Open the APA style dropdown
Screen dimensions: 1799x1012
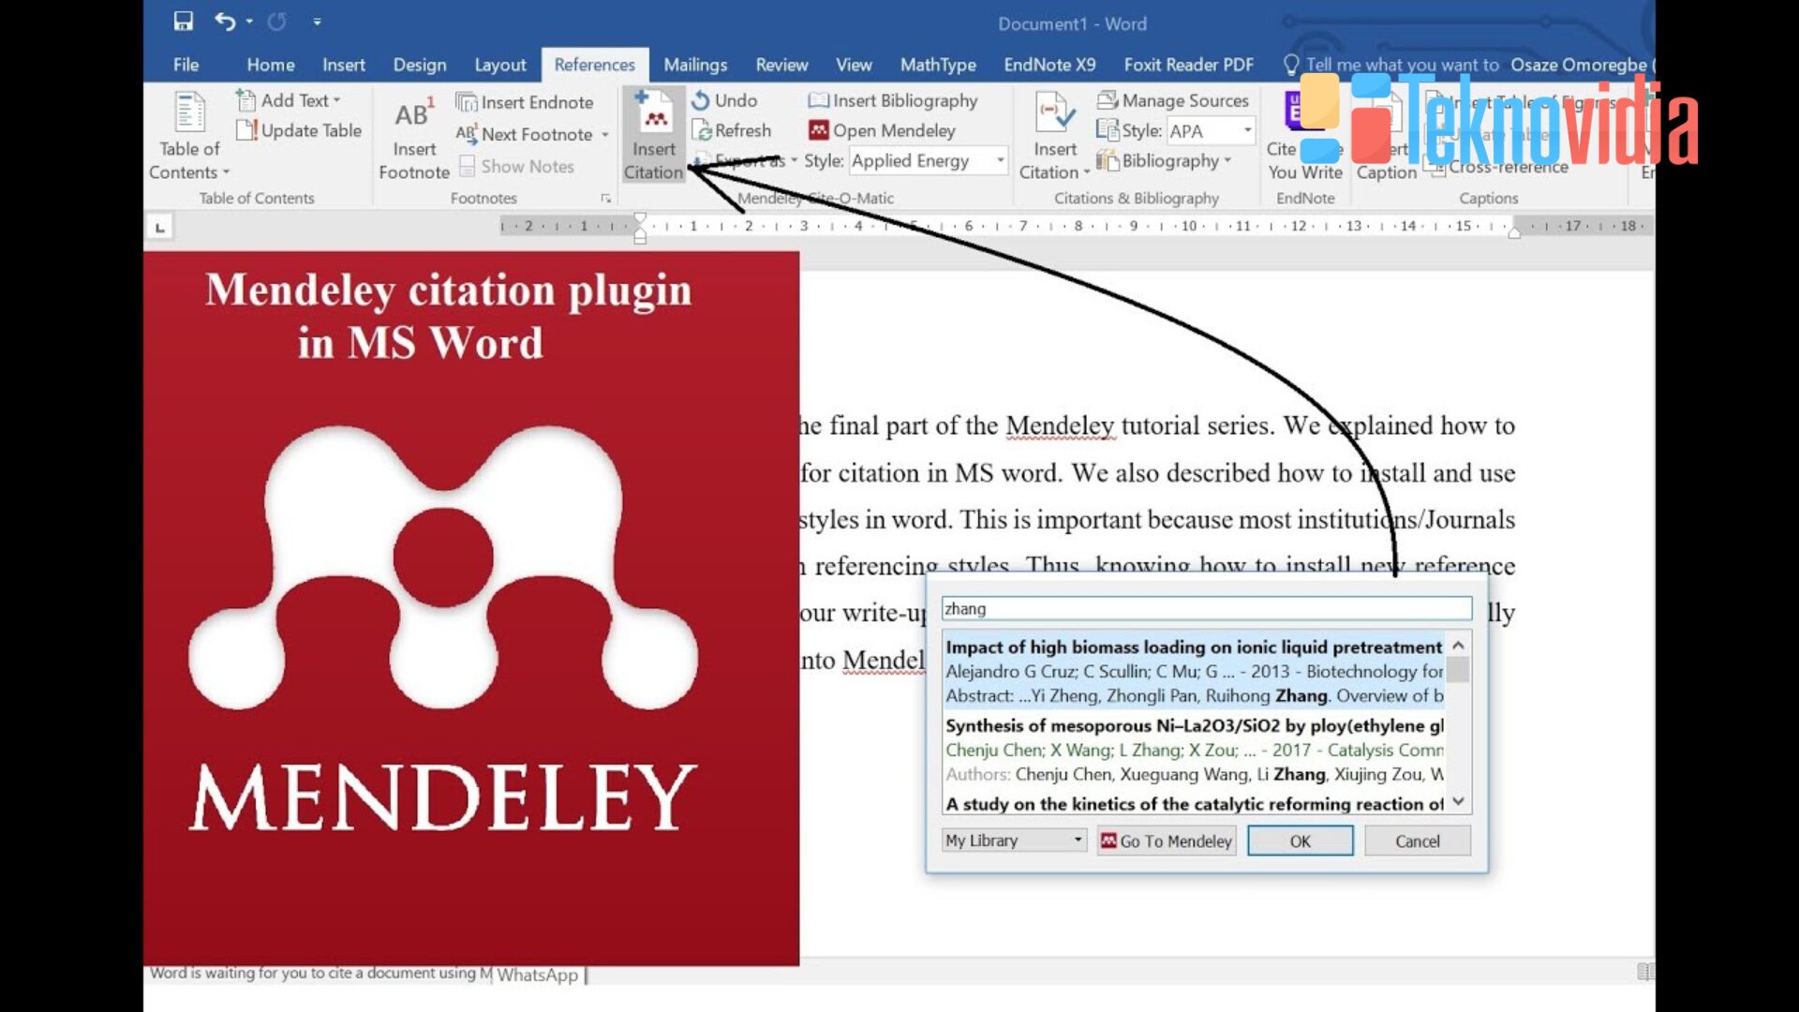(1247, 131)
